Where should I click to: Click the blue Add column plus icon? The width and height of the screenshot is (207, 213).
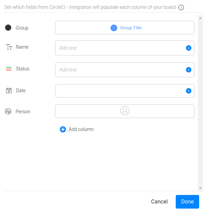(63, 129)
